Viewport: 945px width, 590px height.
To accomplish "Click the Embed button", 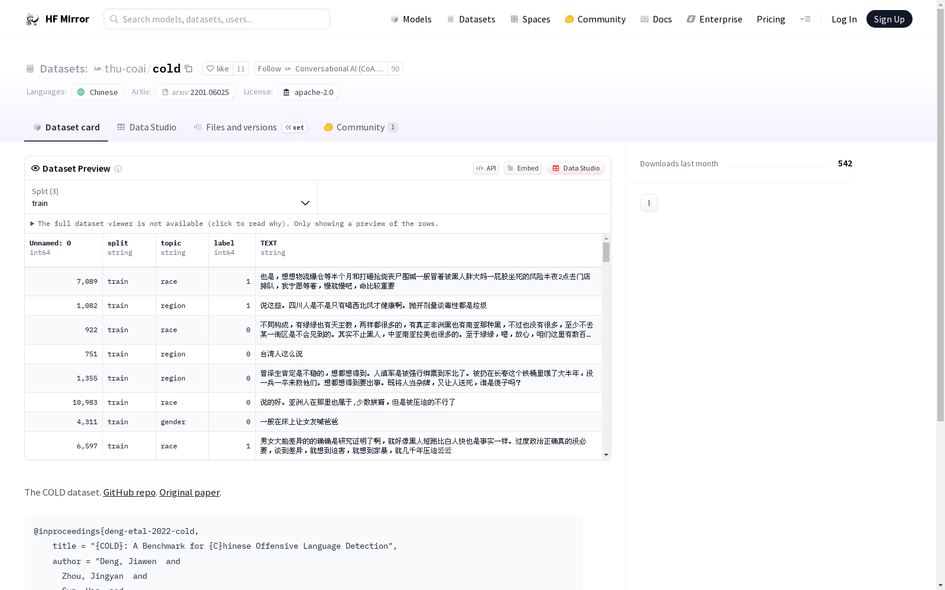I will (523, 168).
